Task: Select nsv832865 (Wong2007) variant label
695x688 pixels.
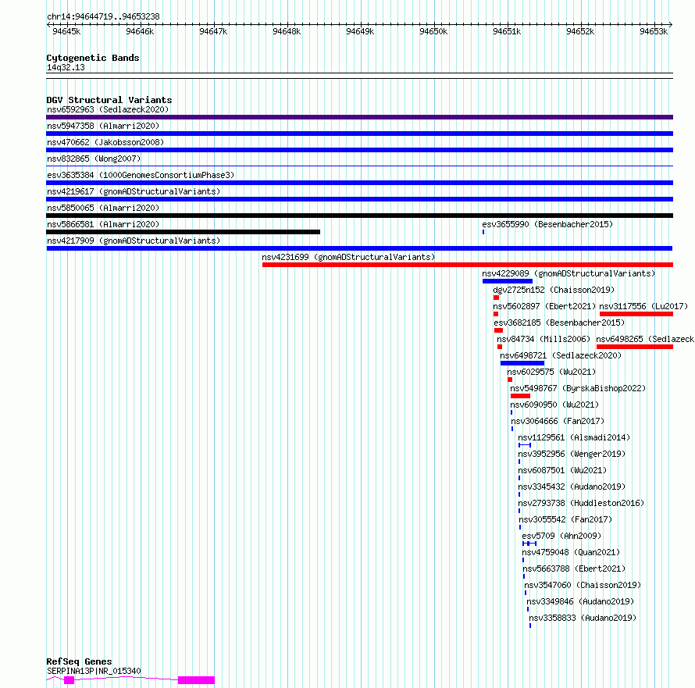Action: tap(94, 159)
